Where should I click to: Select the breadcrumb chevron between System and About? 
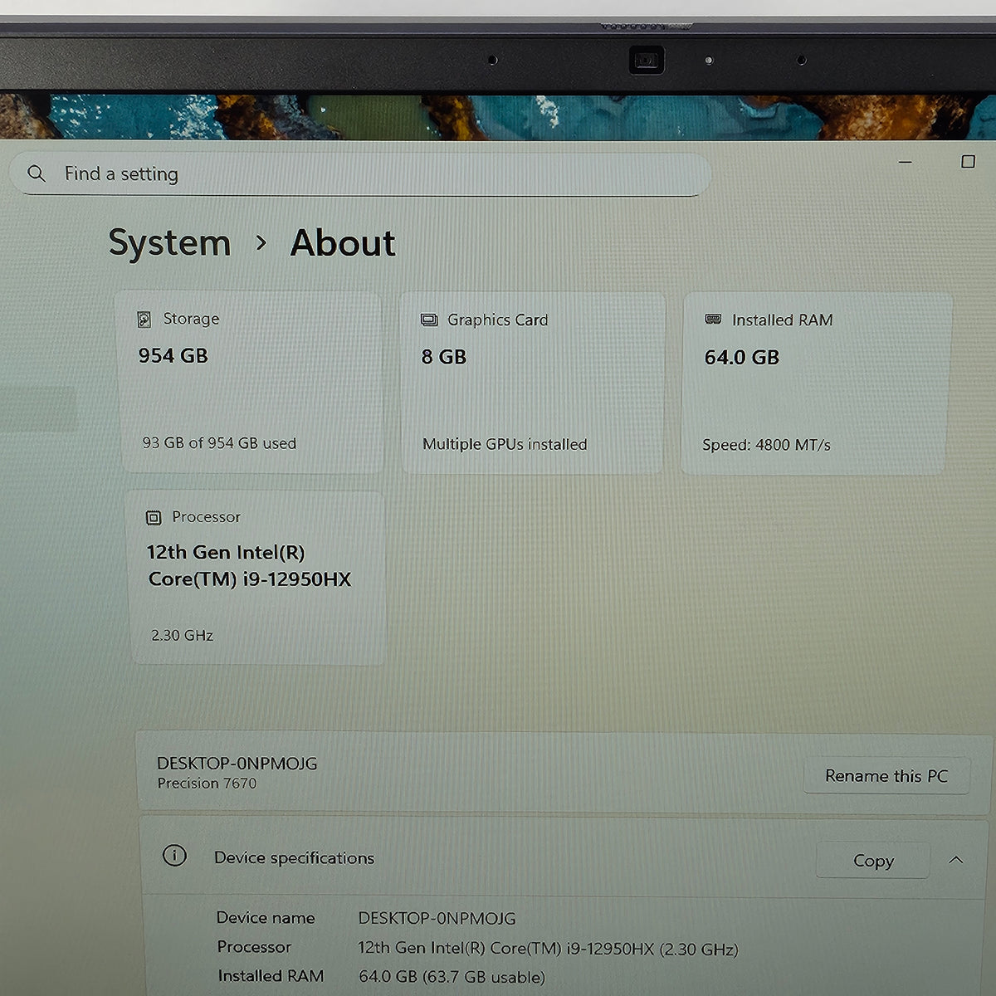coord(261,243)
